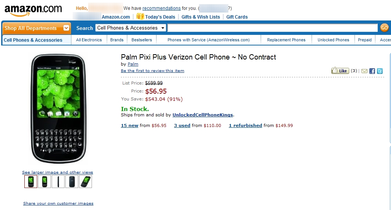Go to the Unlocked Phones tab
Image resolution: width=391 pixels, height=210 pixels.
pyautogui.click(x=333, y=40)
